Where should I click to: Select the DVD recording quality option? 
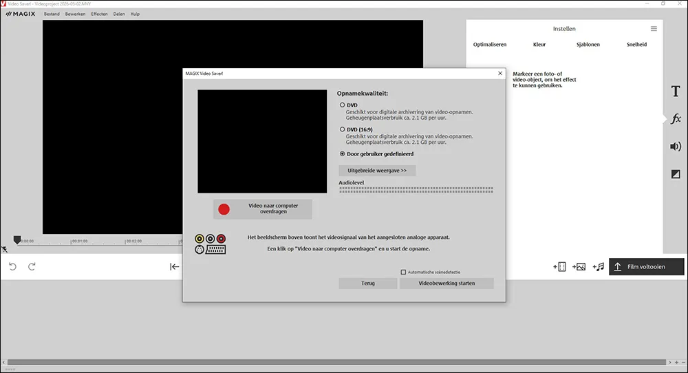342,105
